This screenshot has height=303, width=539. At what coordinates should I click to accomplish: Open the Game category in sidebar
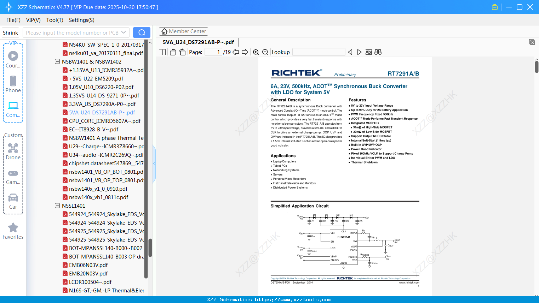pos(13,177)
